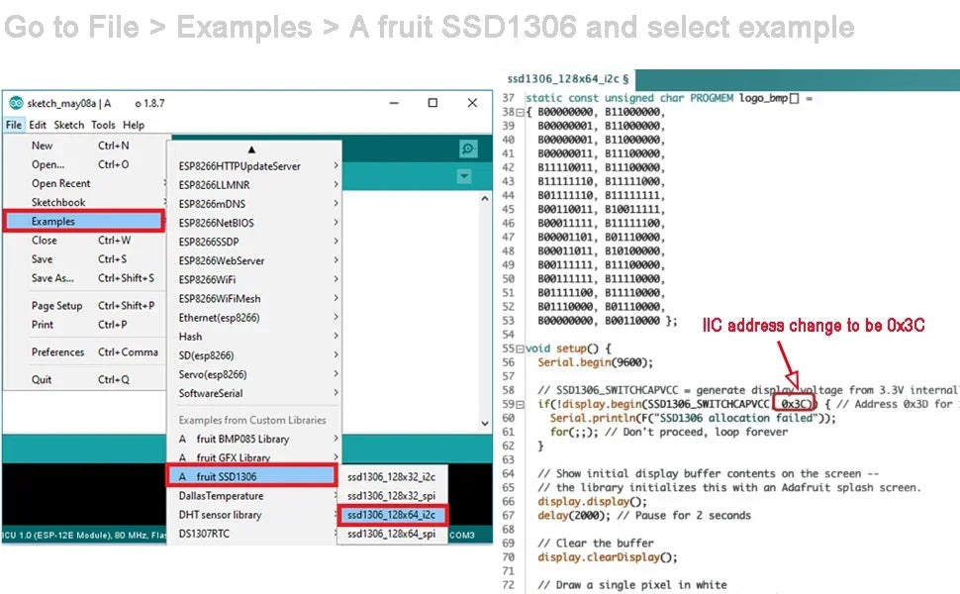Image resolution: width=960 pixels, height=594 pixels.
Task: Expand ESP8266WiFiMesh examples
Action: [x=254, y=299]
